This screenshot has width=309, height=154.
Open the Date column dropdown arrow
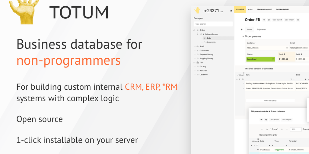(x=272, y=146)
